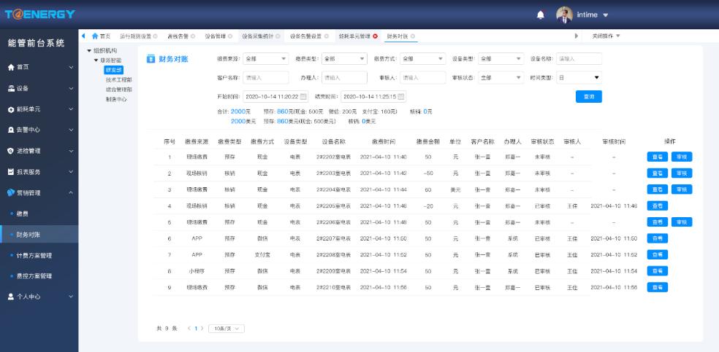Open the notification bell
719x352 pixels.
coord(541,15)
